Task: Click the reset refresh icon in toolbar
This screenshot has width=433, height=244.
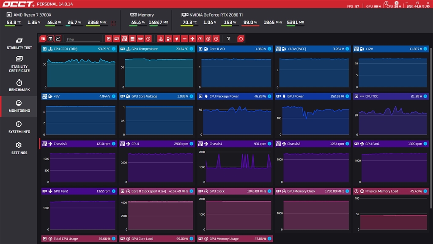Action: click(x=241, y=39)
